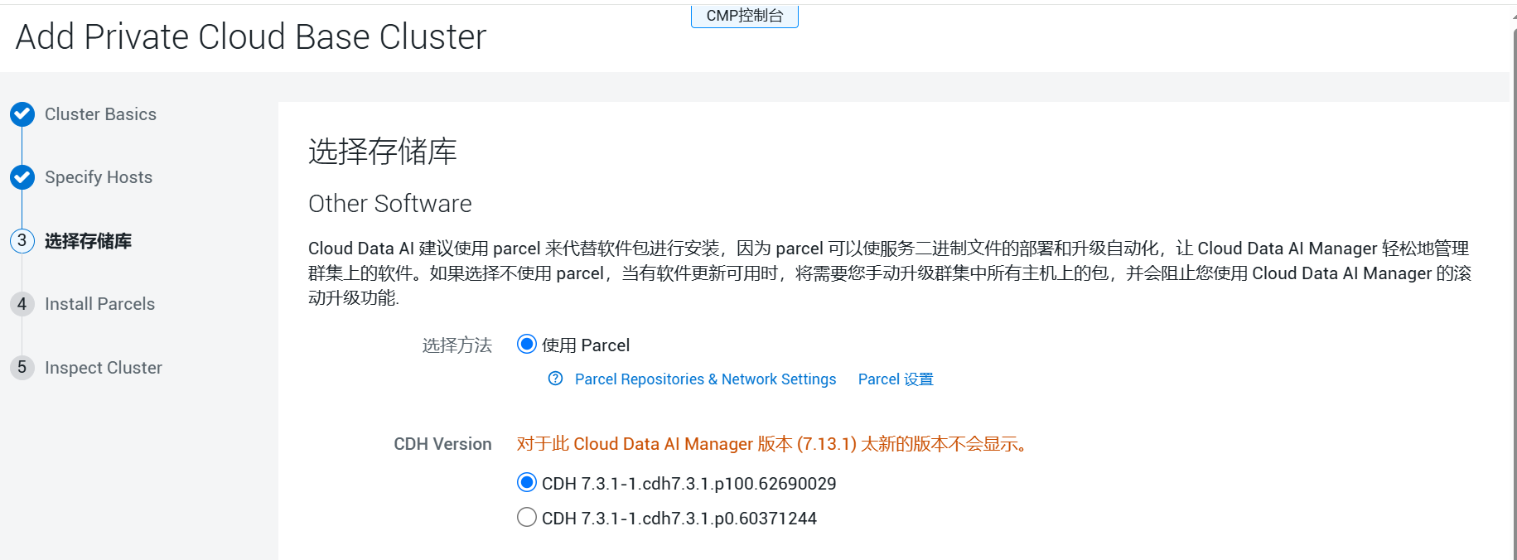
Task: Click the step 3 circle icon
Action: [x=22, y=241]
